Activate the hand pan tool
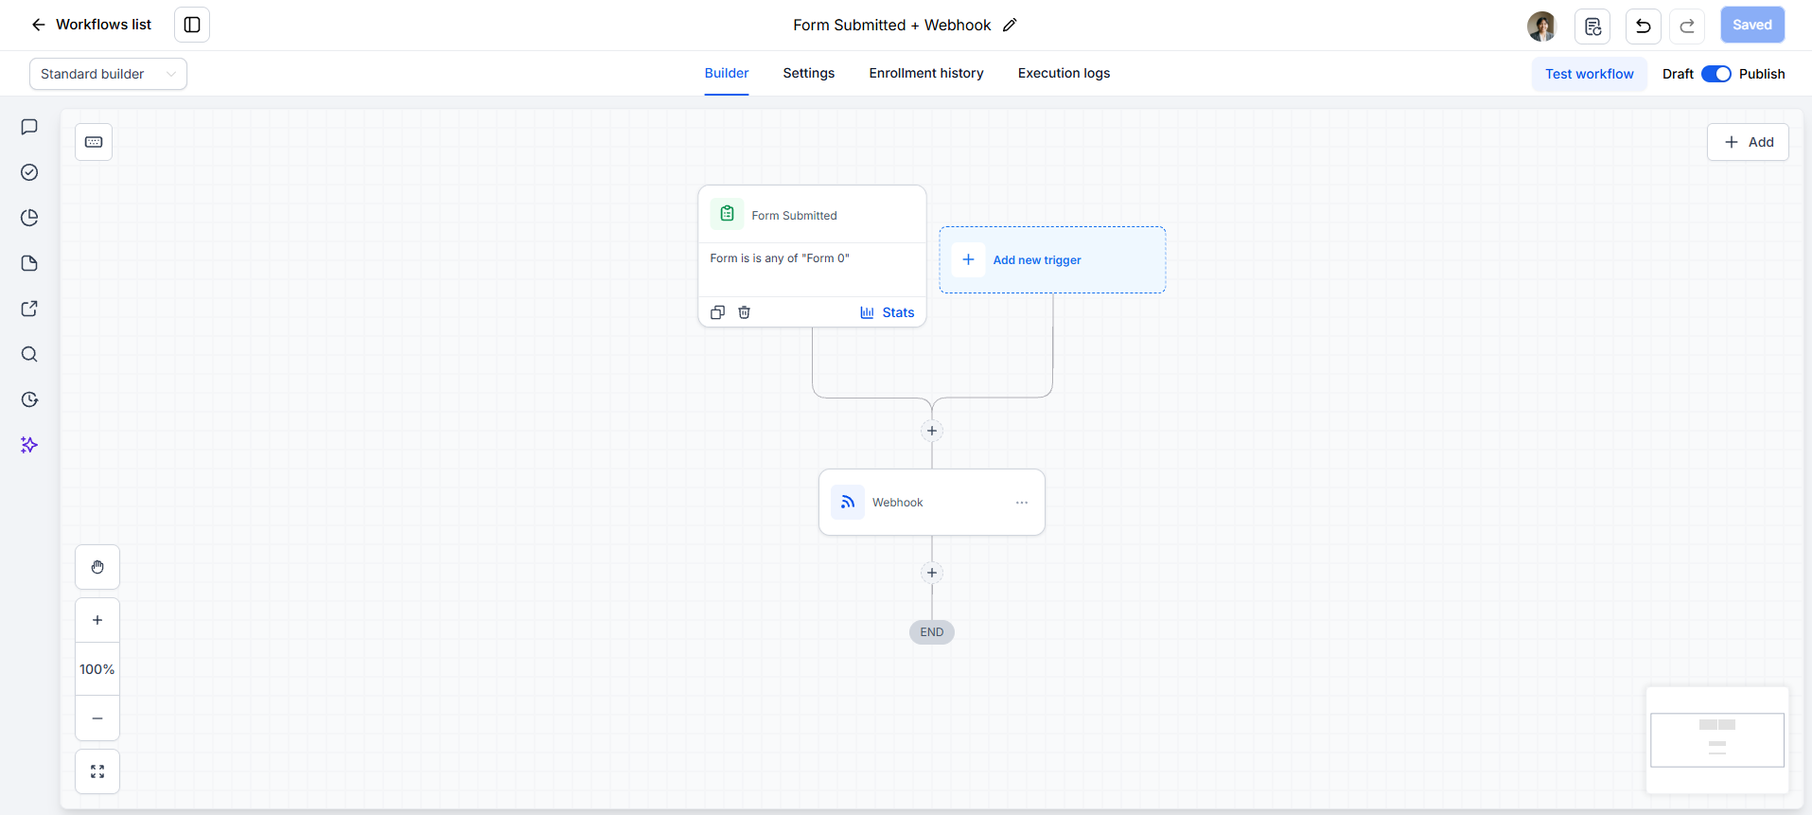The width and height of the screenshot is (1812, 815). [x=97, y=567]
